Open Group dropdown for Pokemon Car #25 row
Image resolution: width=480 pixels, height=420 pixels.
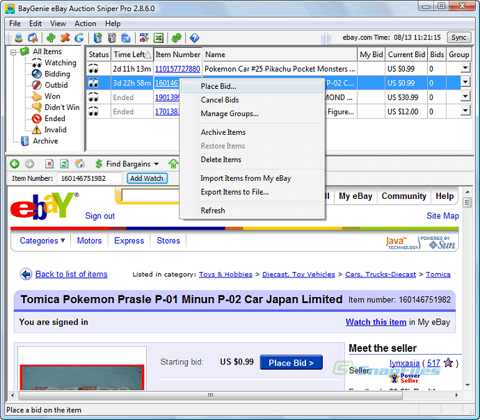(x=465, y=67)
